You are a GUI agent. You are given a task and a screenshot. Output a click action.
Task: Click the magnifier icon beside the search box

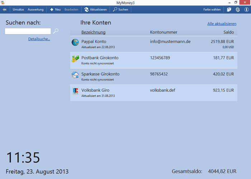[56, 31]
